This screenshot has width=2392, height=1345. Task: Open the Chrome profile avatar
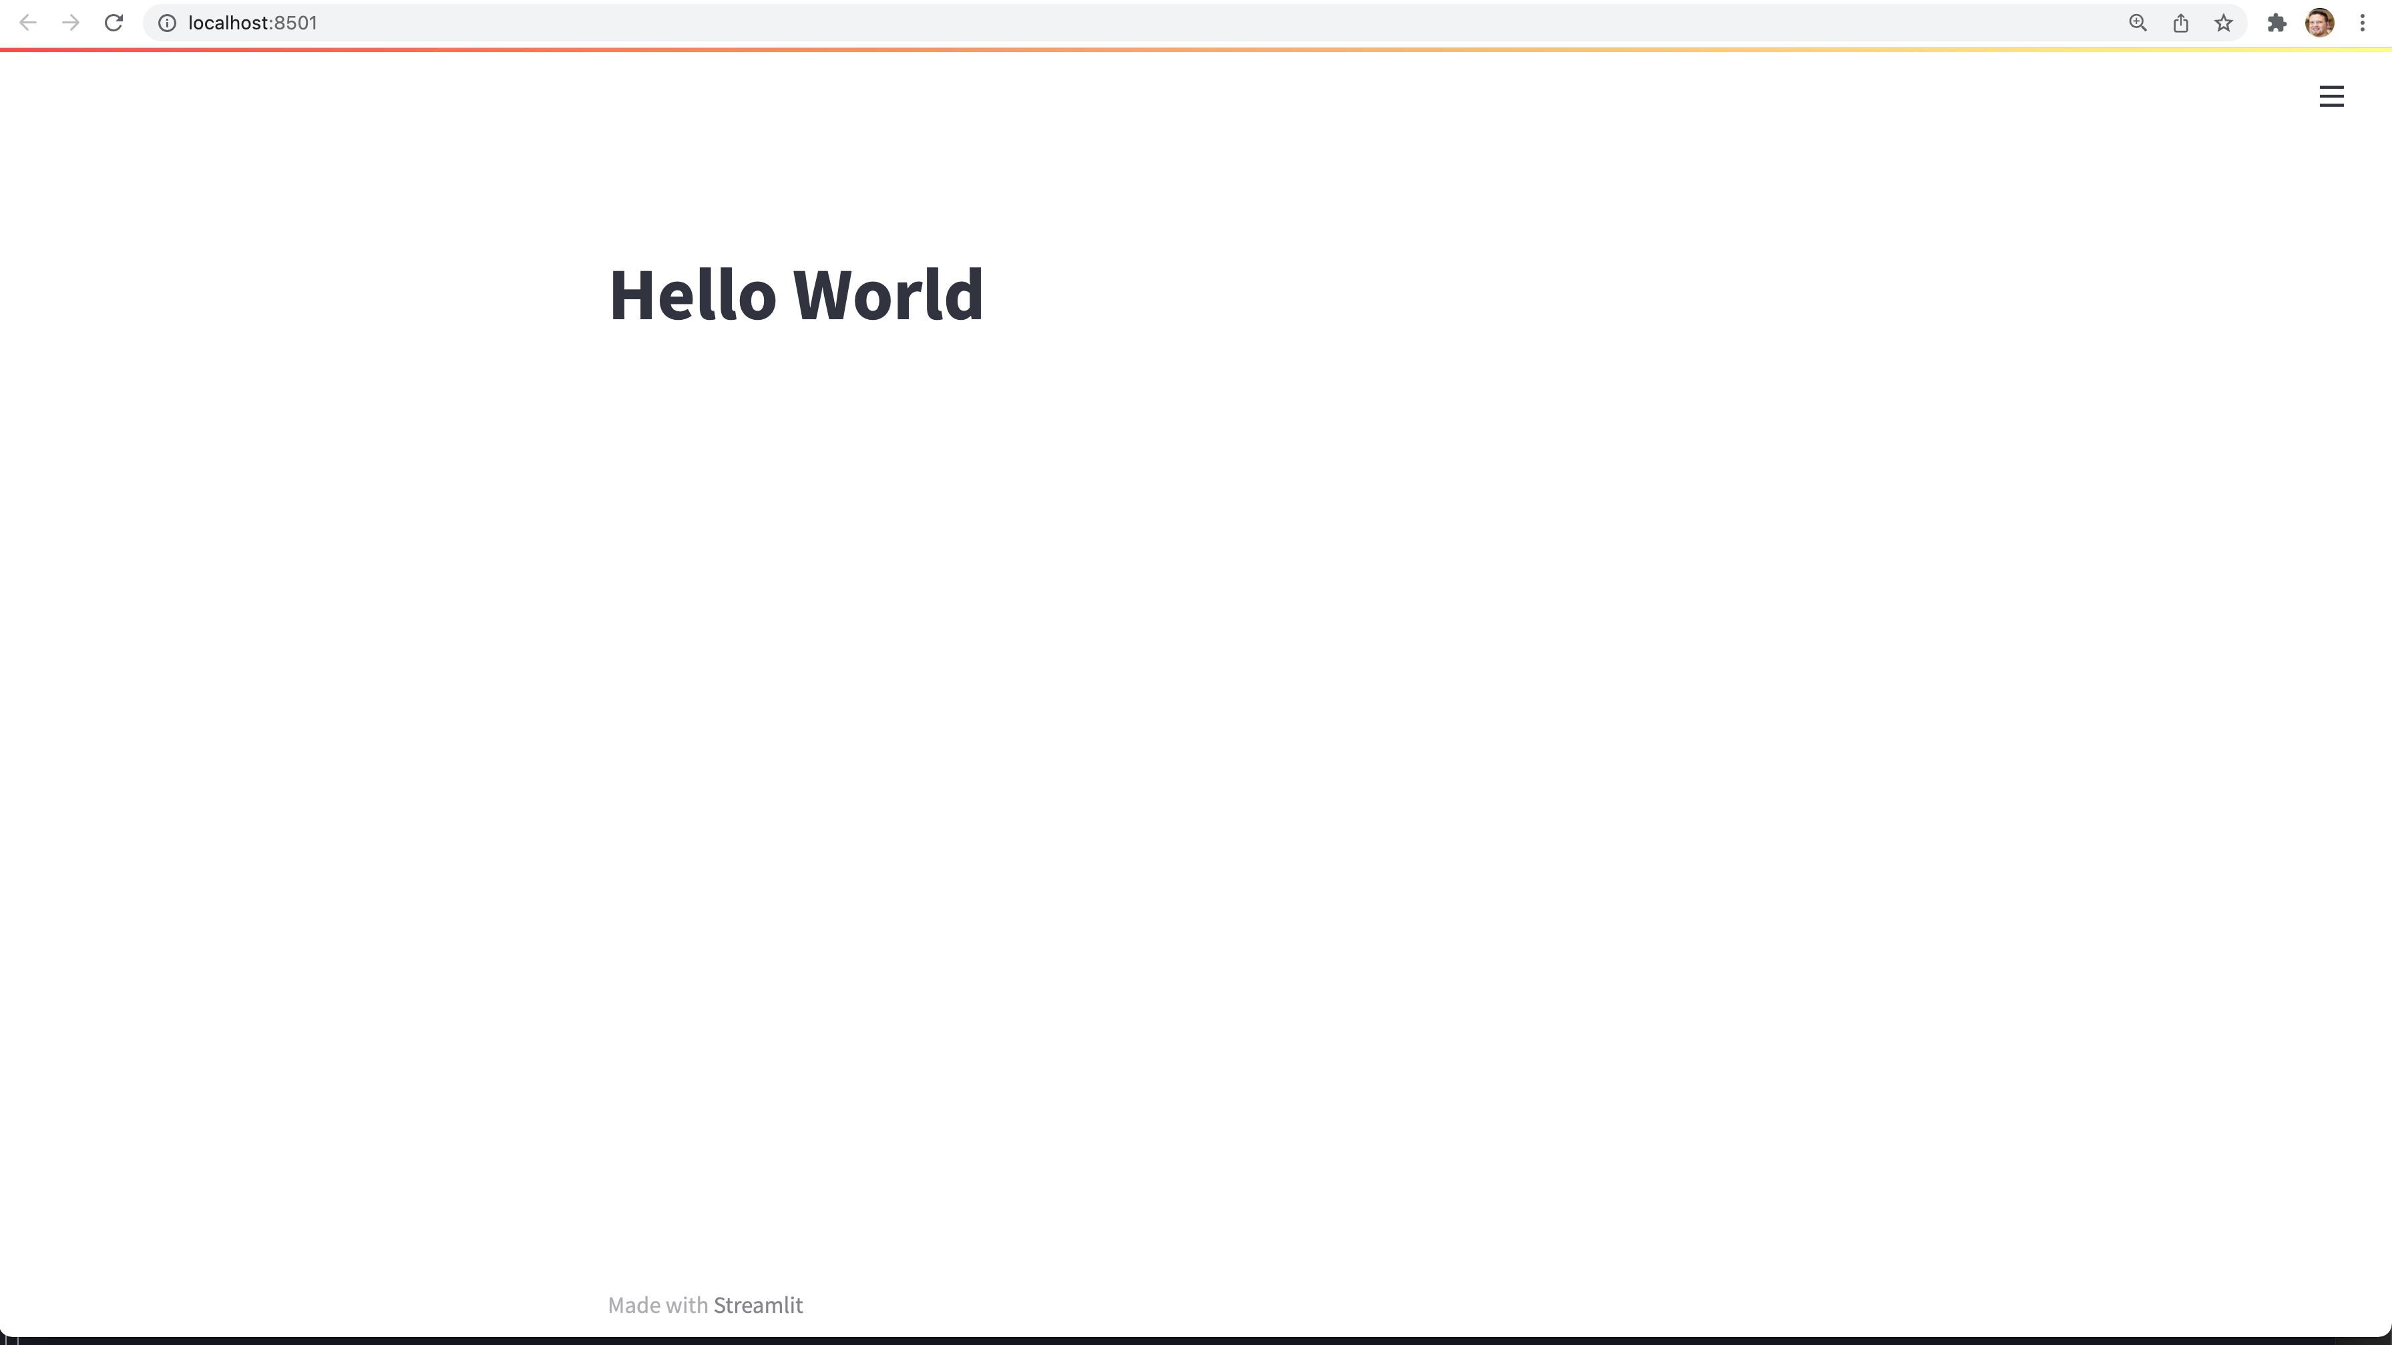[2319, 23]
